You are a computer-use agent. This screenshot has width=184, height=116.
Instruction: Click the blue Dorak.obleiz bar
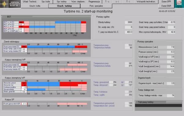[36, 90]
